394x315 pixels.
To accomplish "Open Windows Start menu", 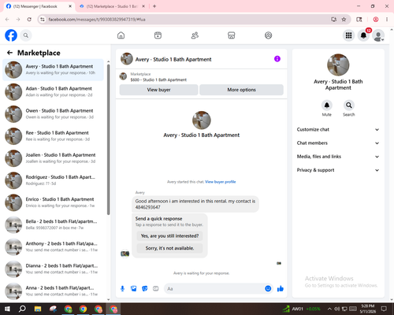I will tap(7, 309).
